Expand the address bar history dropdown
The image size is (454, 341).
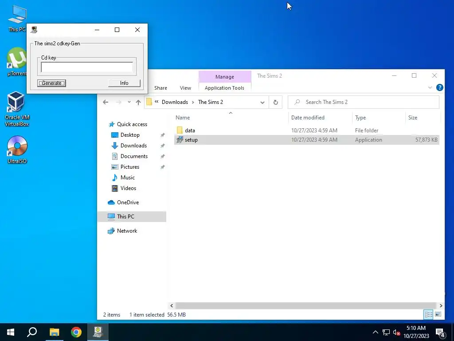(x=262, y=103)
